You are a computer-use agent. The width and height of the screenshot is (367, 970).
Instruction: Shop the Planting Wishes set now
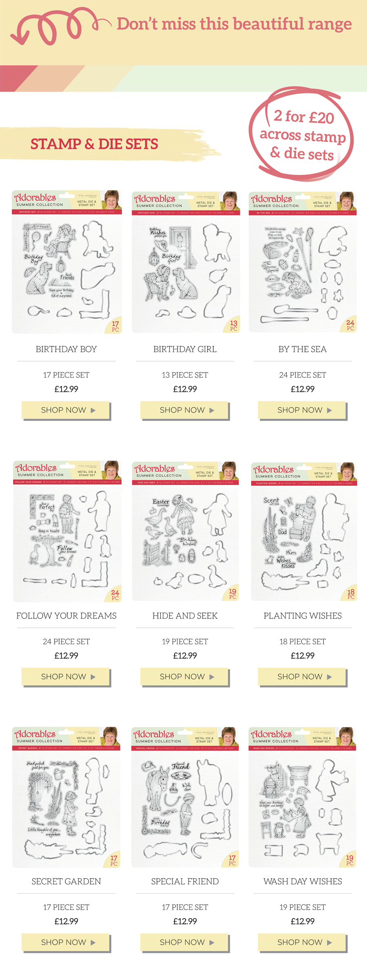[x=302, y=677]
